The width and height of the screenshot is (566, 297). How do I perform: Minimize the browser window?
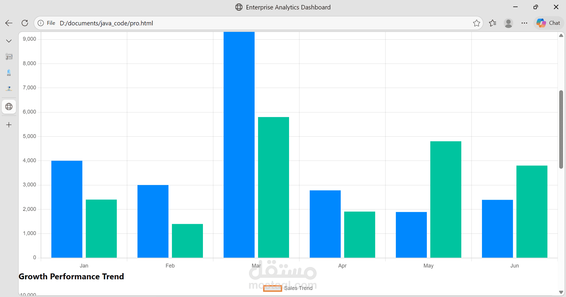pos(515,7)
